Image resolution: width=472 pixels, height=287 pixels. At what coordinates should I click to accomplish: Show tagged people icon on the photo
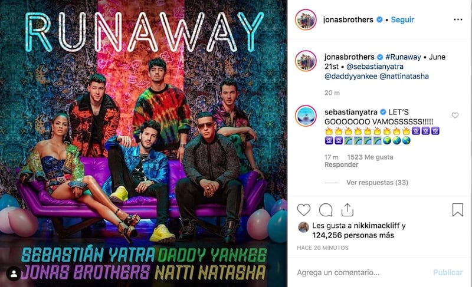coord(14,274)
